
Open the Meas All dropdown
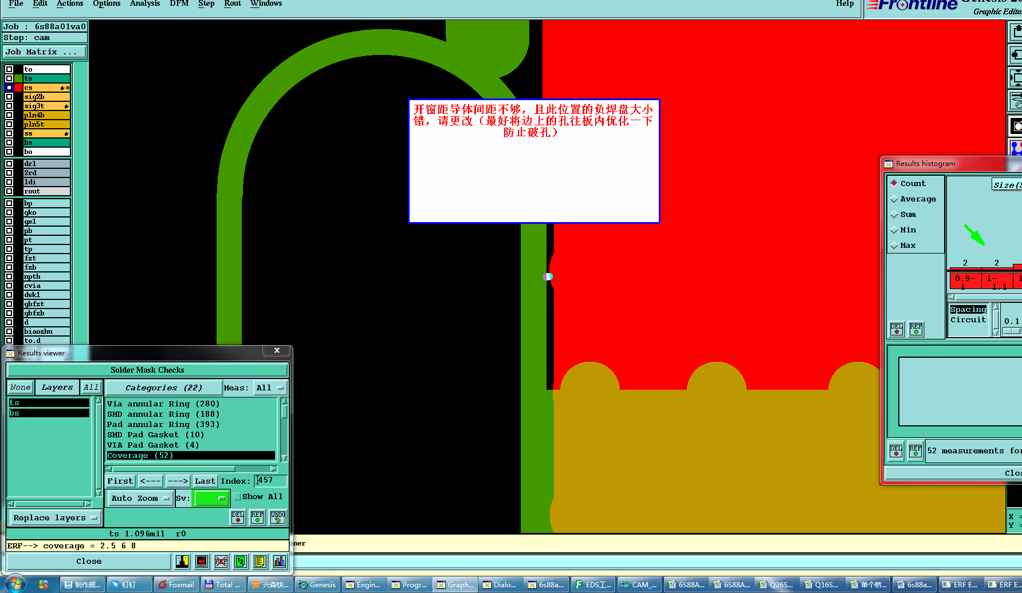[x=270, y=388]
